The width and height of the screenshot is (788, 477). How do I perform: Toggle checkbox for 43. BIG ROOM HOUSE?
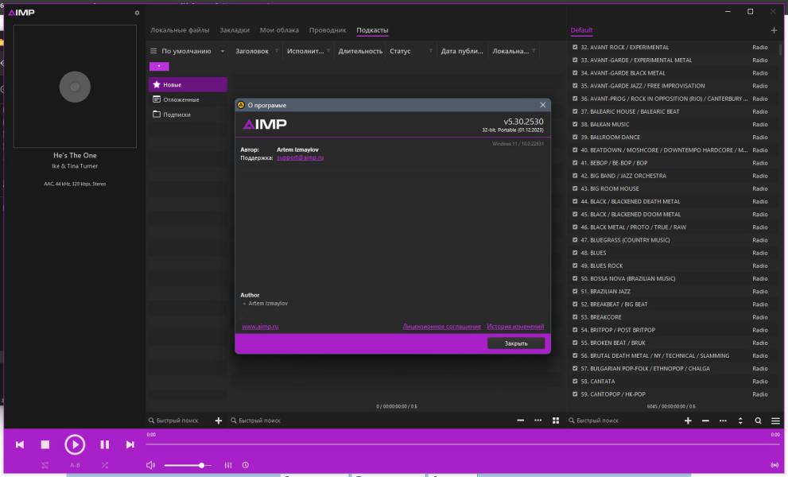[x=575, y=188]
